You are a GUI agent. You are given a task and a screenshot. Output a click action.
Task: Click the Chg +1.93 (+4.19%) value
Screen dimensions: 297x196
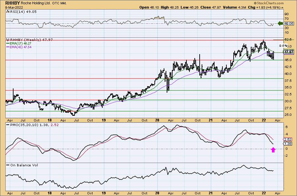pyautogui.click(x=264, y=7)
